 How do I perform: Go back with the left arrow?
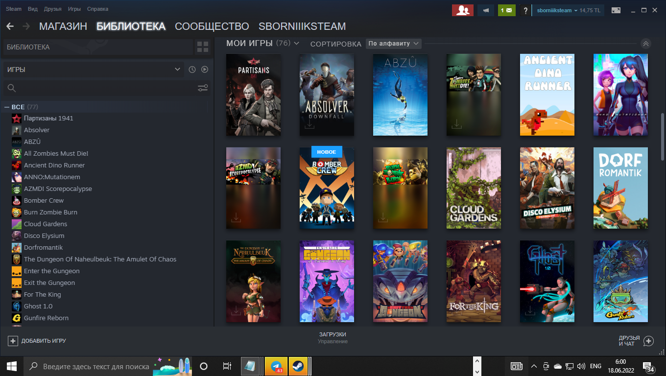point(10,26)
